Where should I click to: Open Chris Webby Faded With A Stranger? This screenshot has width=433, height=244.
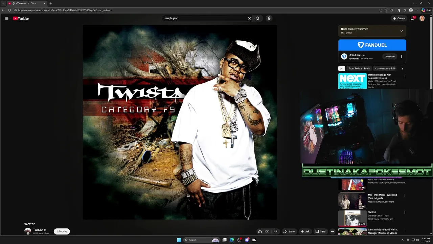383,231
